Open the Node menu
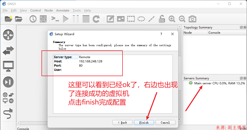Viewport: 247px width, 130px height. click(x=48, y=10)
